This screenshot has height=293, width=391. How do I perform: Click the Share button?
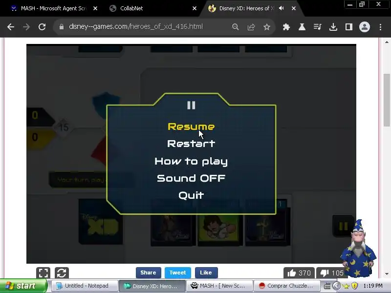point(149,272)
